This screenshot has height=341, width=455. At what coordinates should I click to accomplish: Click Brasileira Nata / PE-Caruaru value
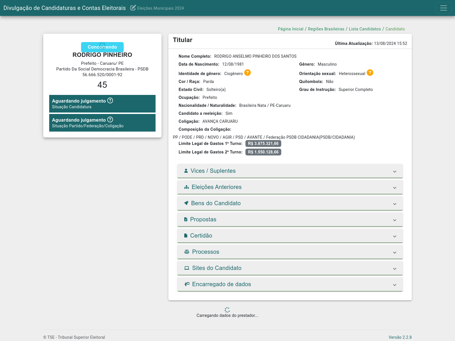click(x=265, y=105)
